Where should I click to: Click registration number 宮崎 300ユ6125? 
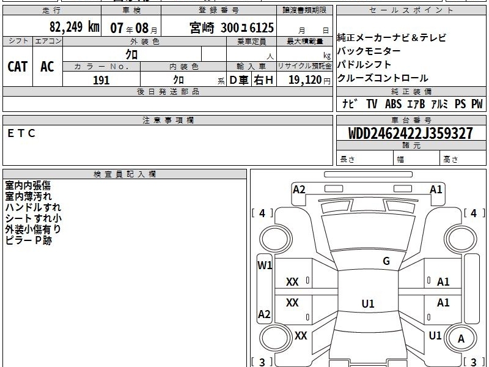point(232,28)
